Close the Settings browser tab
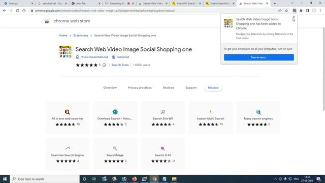Image resolution: width=325 pixels, height=183 pixels. tap(32, 4)
